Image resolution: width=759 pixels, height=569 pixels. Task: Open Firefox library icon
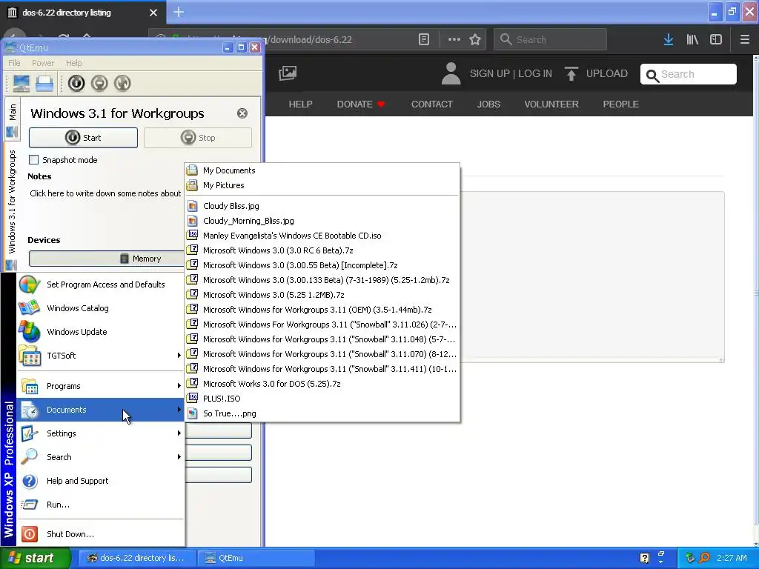coord(692,40)
